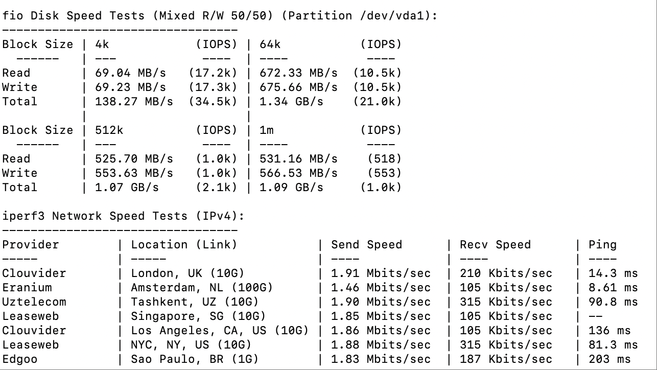
Task: Select the Edgoo provider name
Action: pyautogui.click(x=20, y=359)
